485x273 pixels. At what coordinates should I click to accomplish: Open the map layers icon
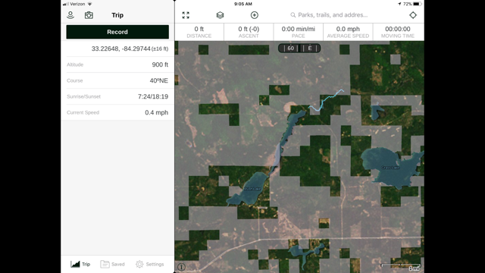pyautogui.click(x=220, y=15)
